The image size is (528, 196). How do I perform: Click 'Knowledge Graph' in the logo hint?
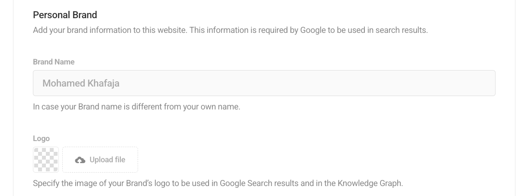click(x=370, y=183)
